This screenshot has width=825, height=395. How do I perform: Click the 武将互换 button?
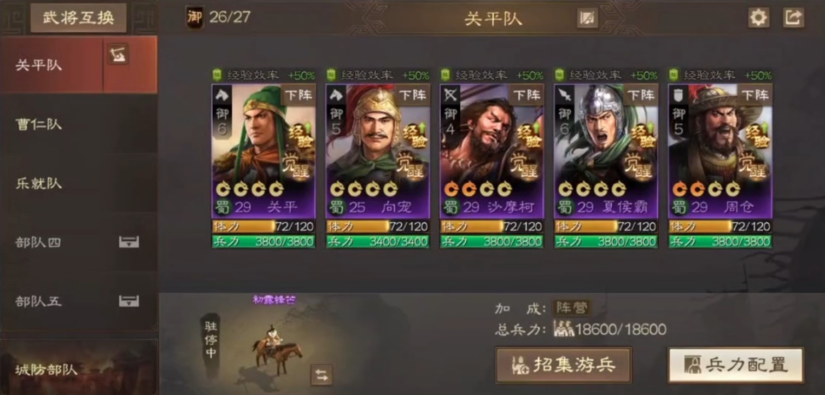click(x=78, y=18)
